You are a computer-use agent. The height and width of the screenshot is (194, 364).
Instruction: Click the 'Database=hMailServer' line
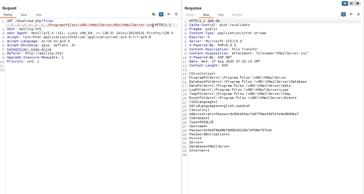(209, 146)
